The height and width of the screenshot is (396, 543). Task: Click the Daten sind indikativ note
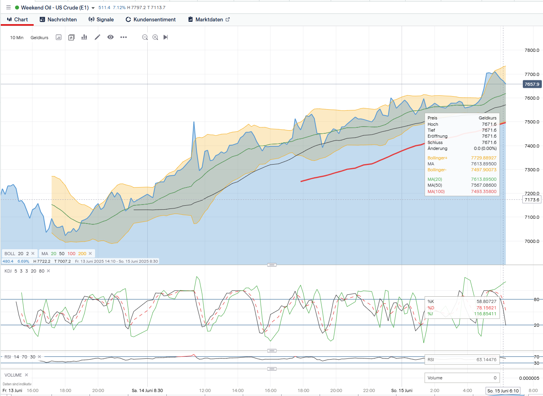pyautogui.click(x=17, y=384)
